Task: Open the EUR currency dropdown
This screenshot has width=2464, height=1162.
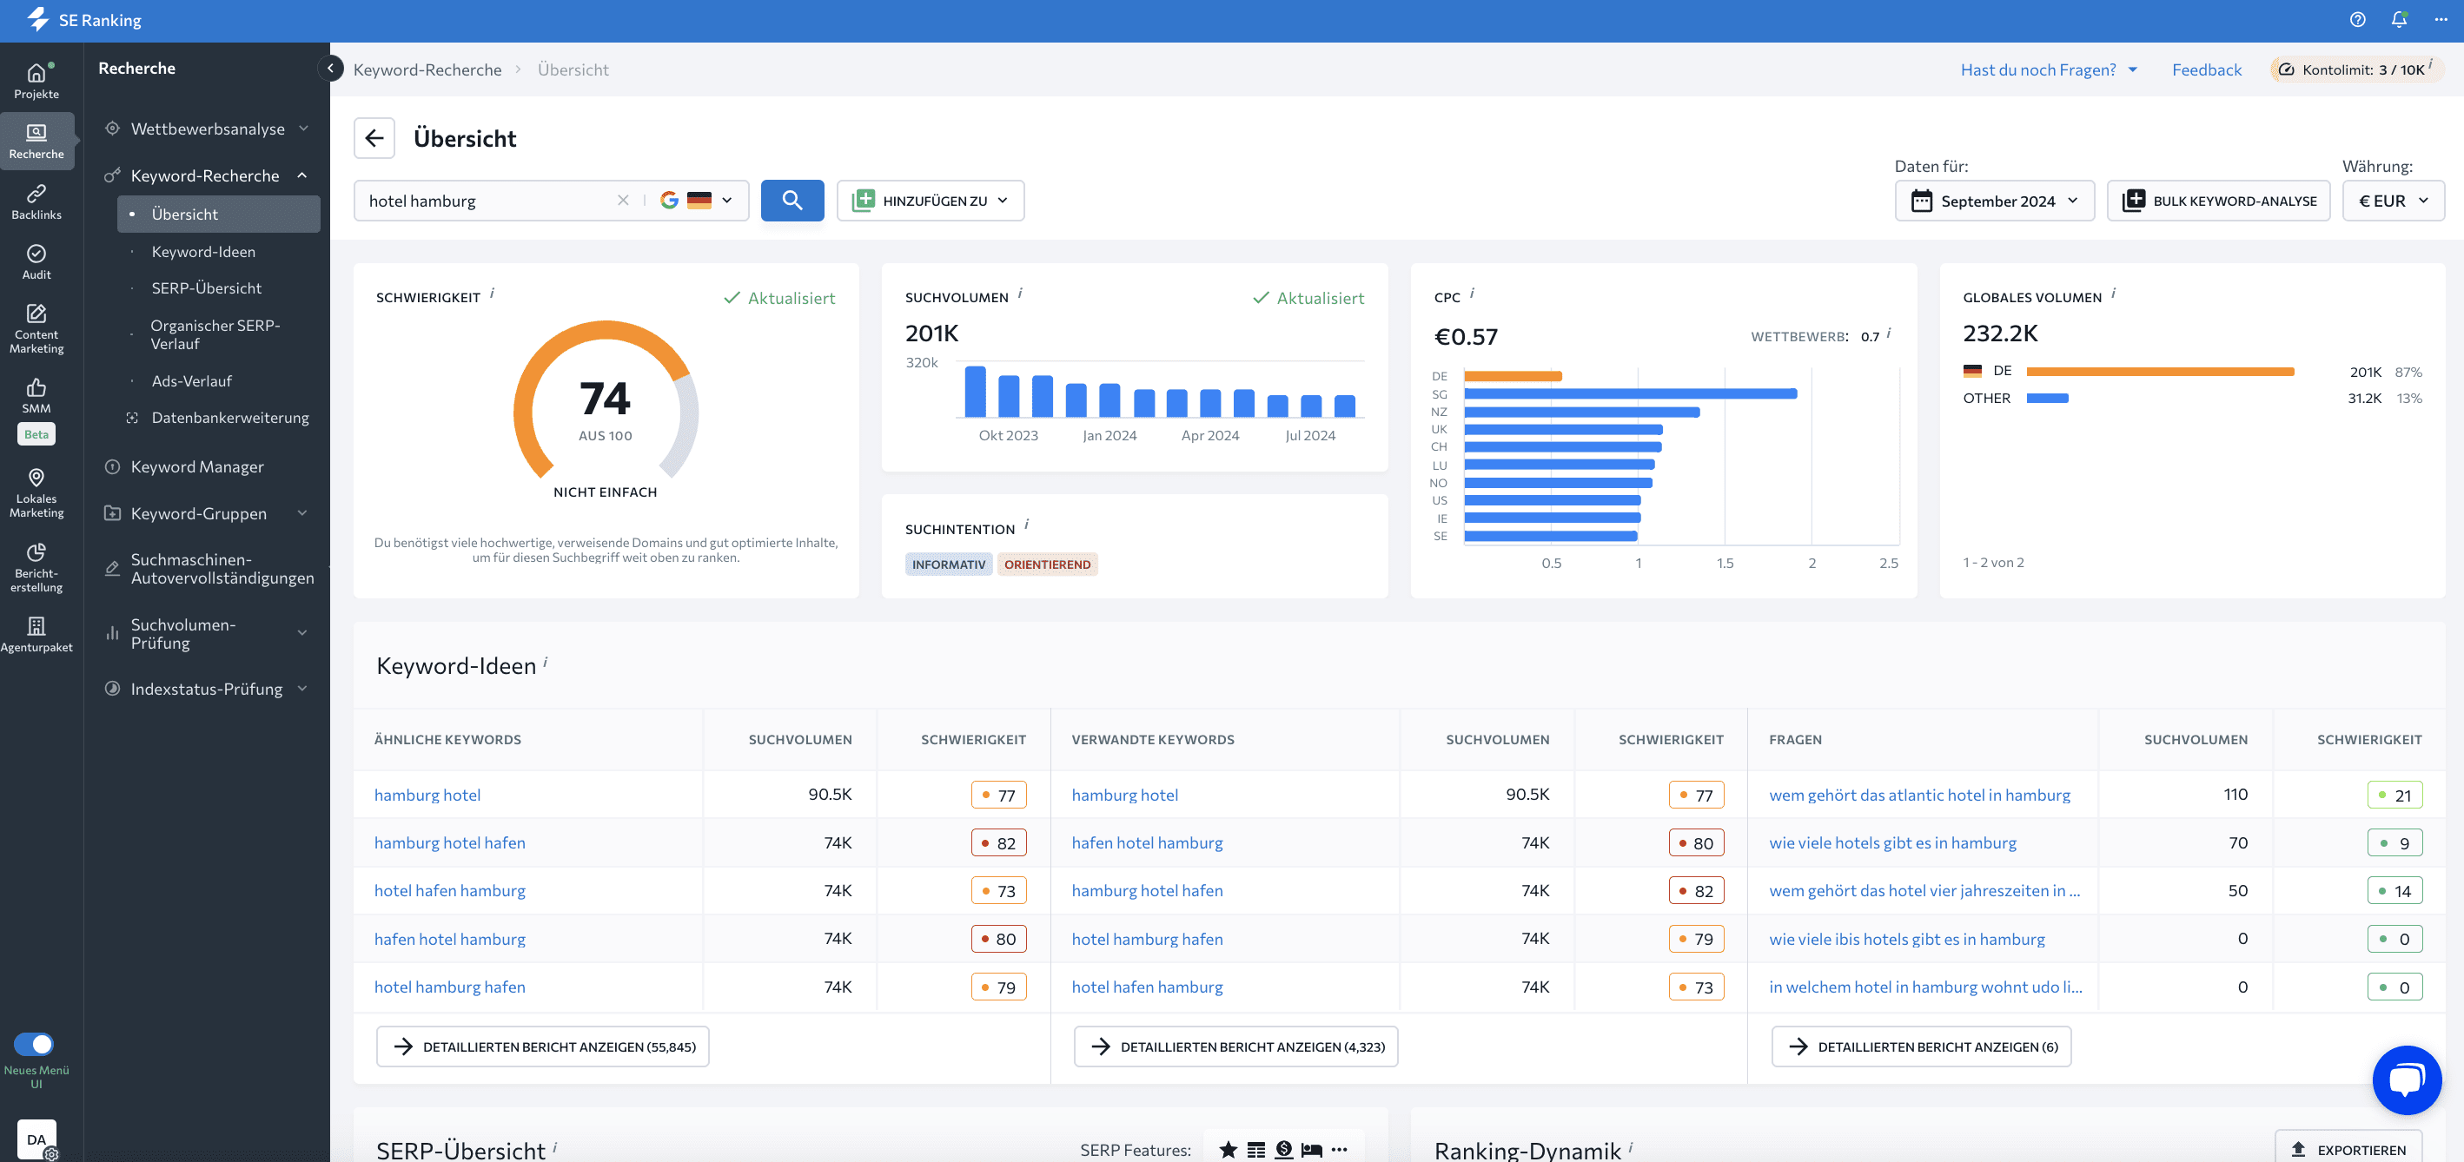Action: (x=2394, y=201)
